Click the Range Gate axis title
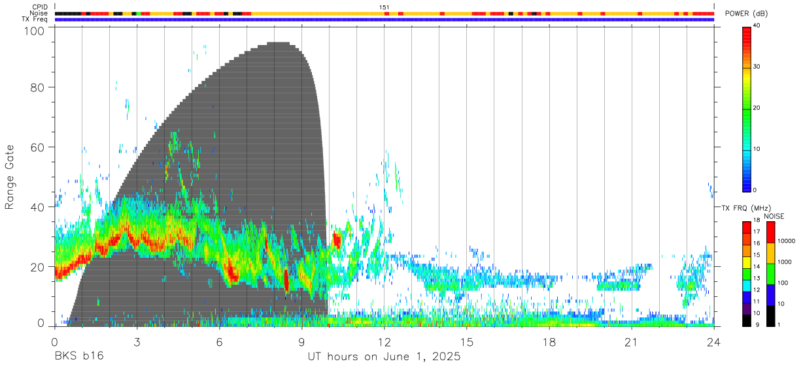 (x=10, y=176)
